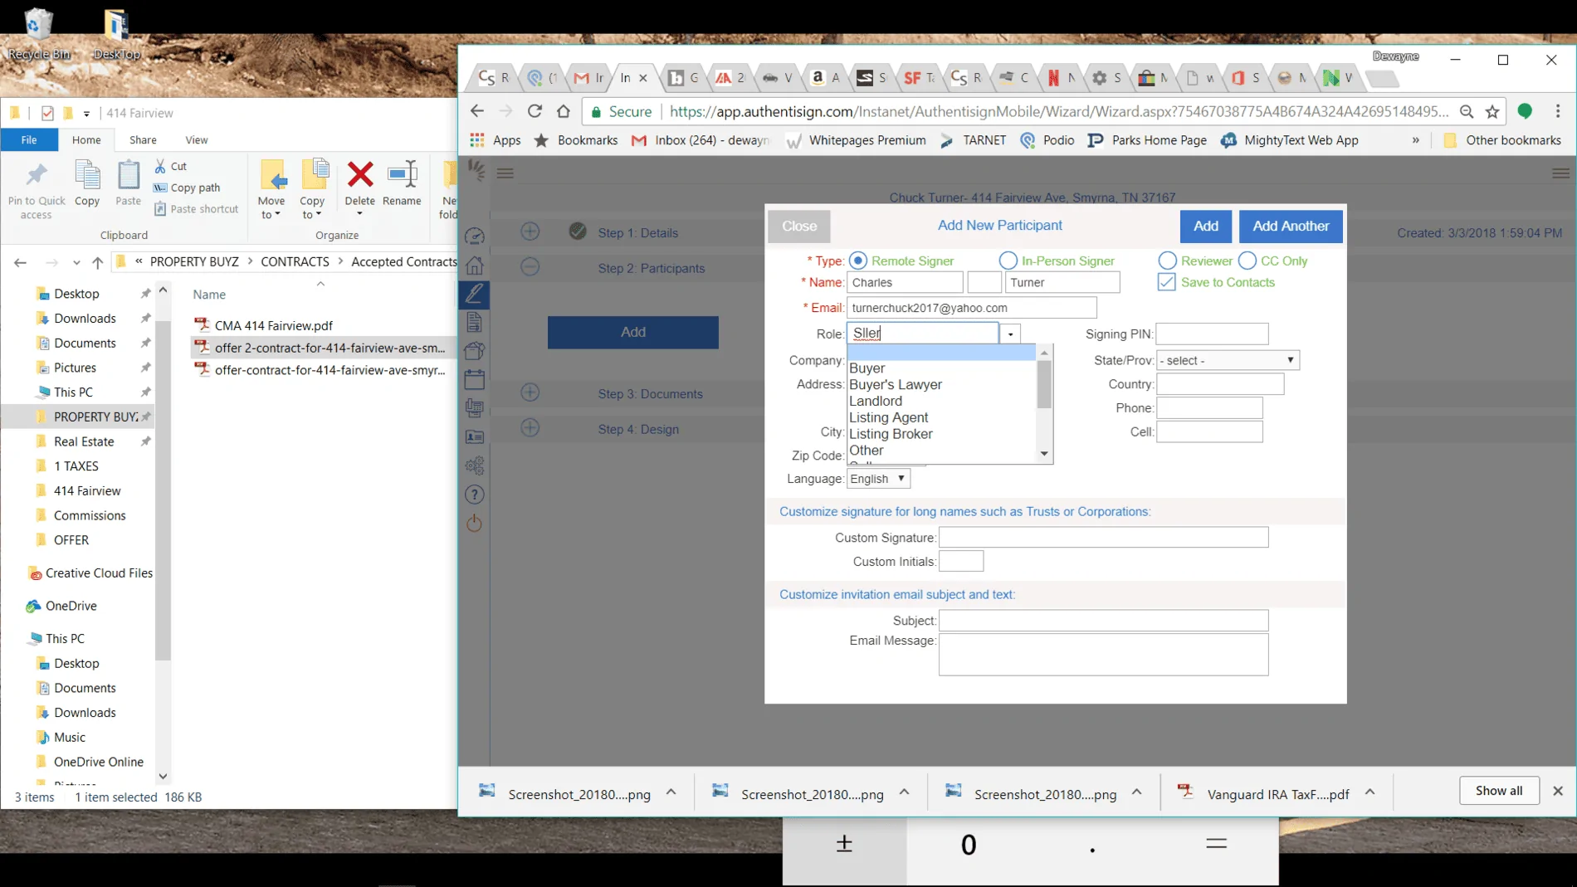Open Move to dropdown in ribbon
The height and width of the screenshot is (887, 1577).
click(x=271, y=190)
